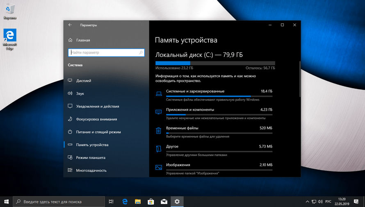Open Приложения и компоненты storage details

click(x=190, y=110)
